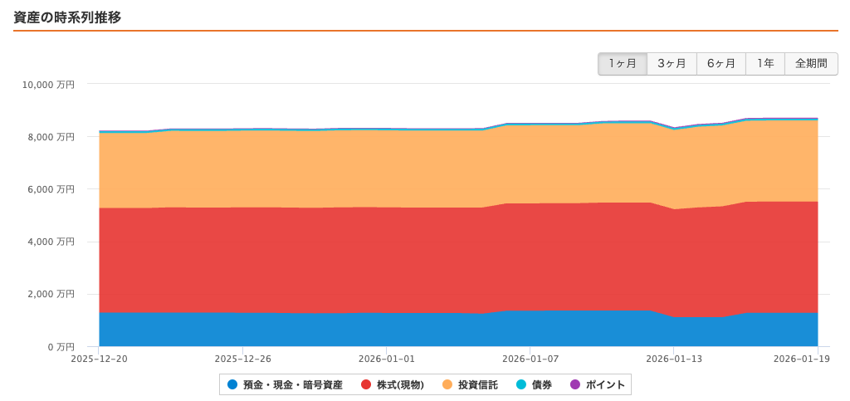
Task: Choose the 1年 period button
Action: 765,64
